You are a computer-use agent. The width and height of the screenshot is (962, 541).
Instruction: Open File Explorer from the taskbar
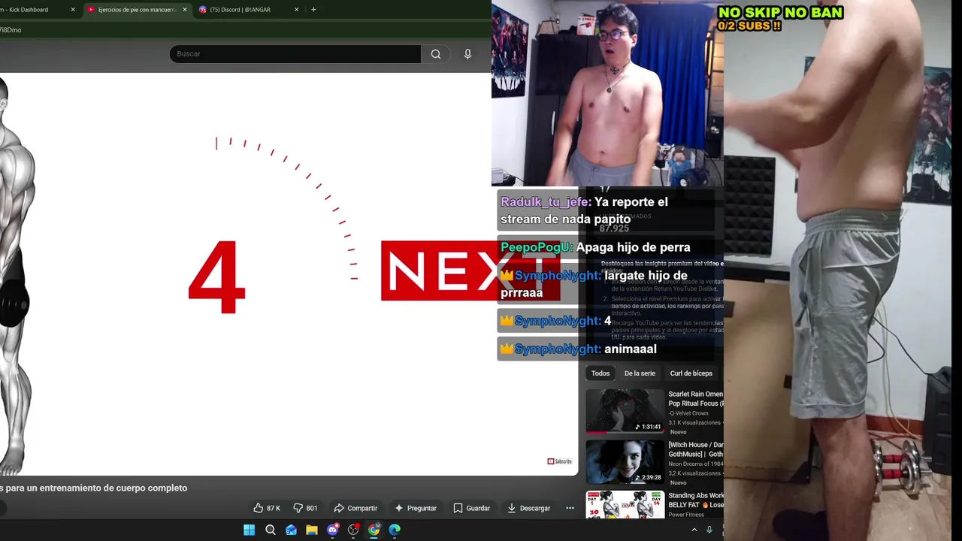312,530
